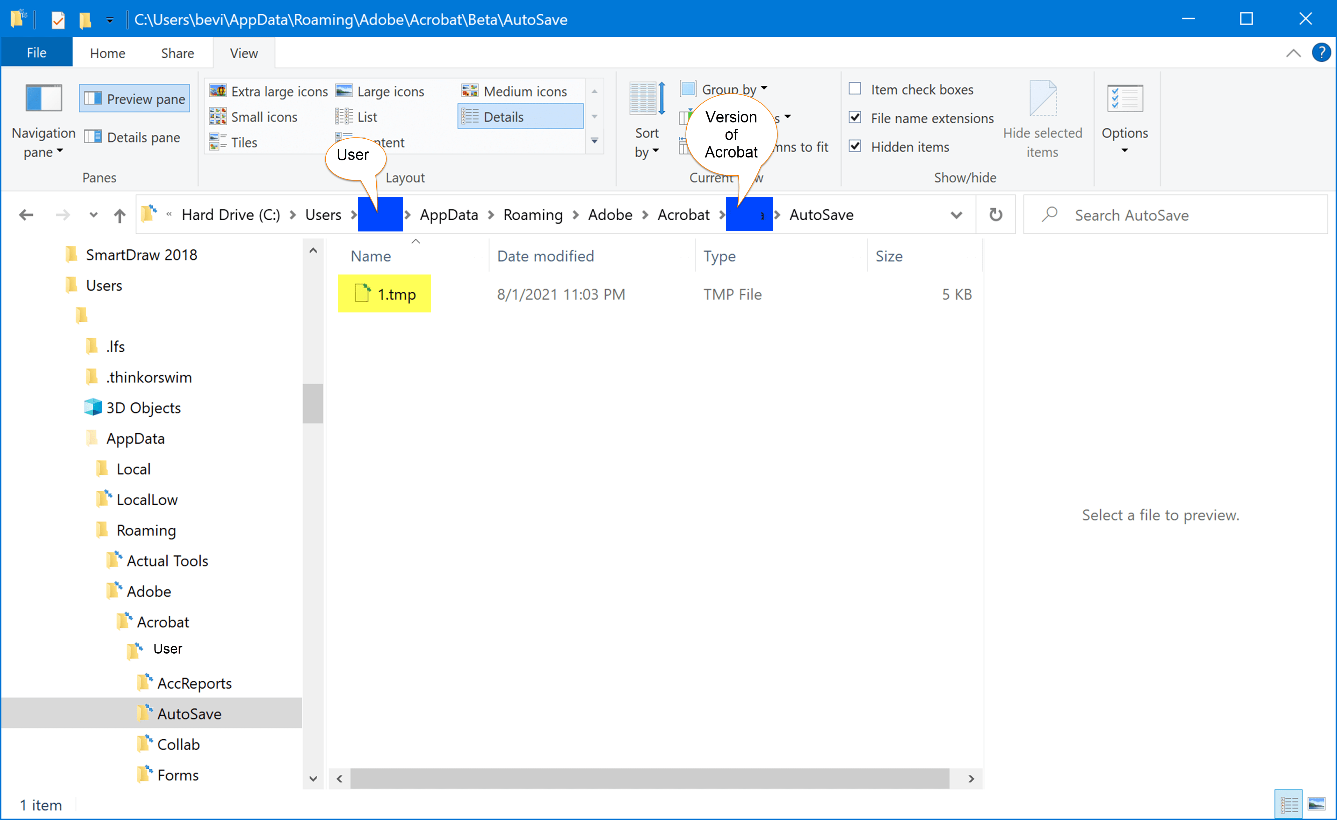Toggle the Preview pane
Image resolution: width=1337 pixels, height=820 pixels.
(134, 98)
